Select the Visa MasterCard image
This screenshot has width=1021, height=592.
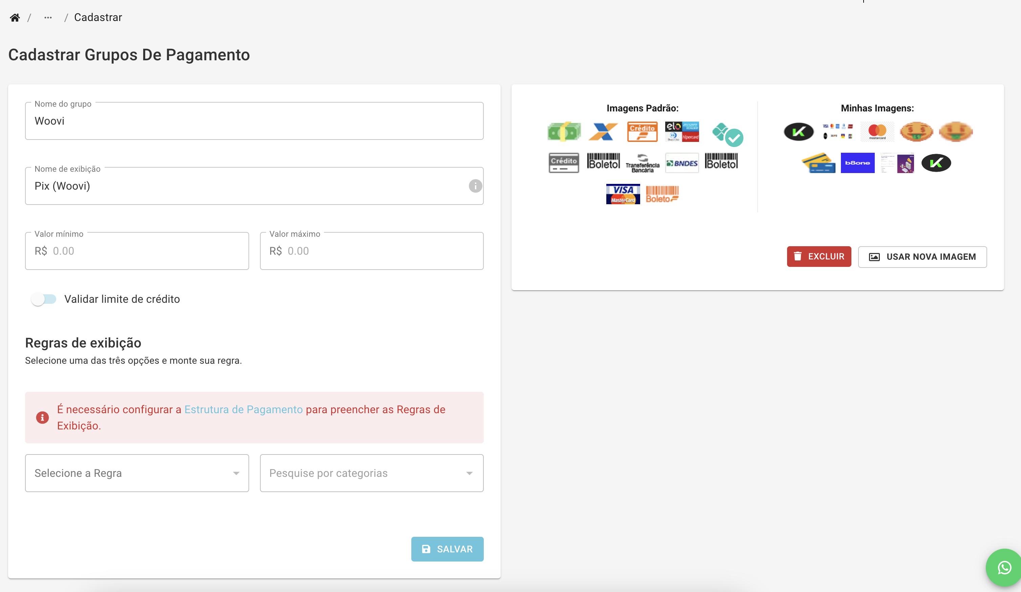[x=623, y=194]
